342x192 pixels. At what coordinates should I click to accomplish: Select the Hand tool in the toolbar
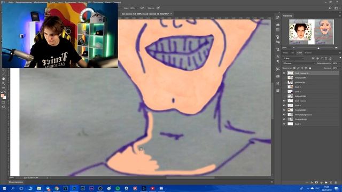click(x=3, y=78)
